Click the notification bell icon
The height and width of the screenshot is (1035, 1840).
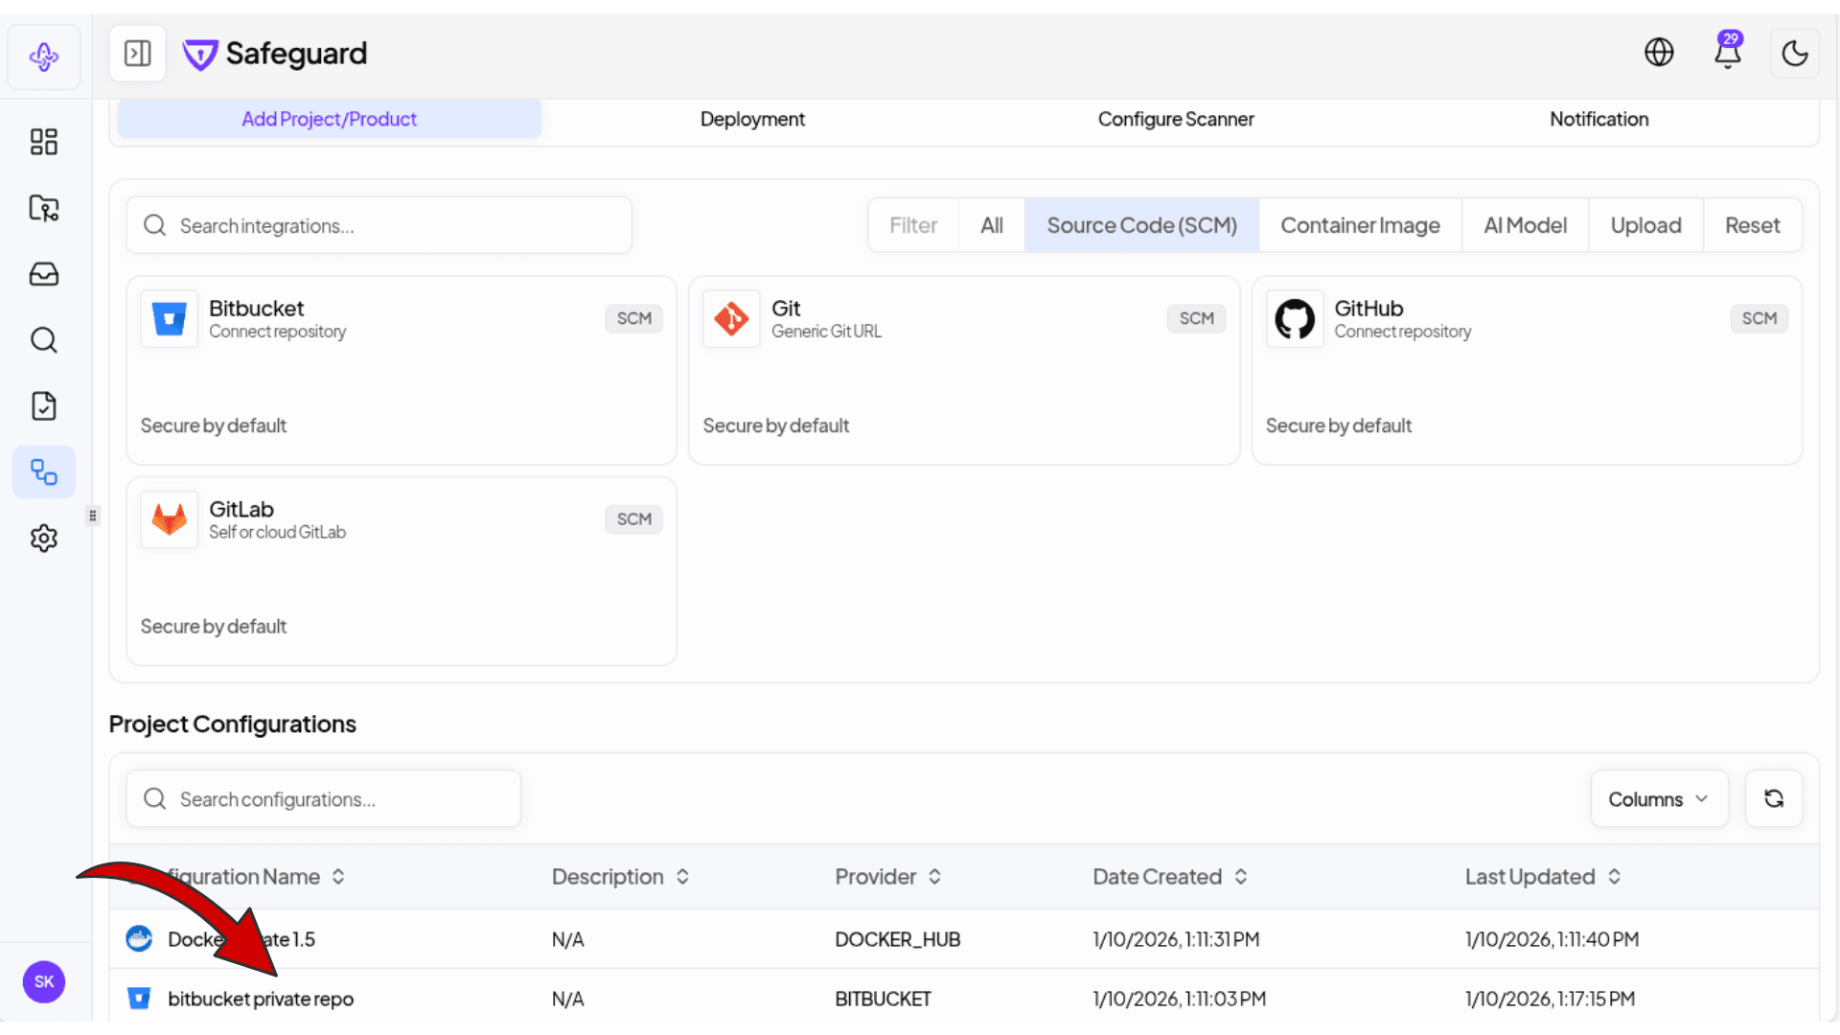(x=1727, y=53)
